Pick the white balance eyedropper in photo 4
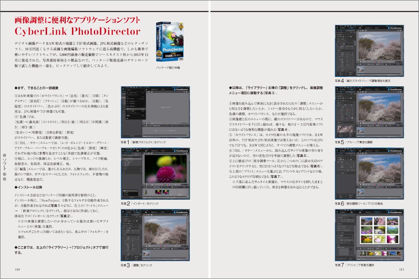Image resolution: width=419 pixels, height=279 pixels. click(x=339, y=44)
